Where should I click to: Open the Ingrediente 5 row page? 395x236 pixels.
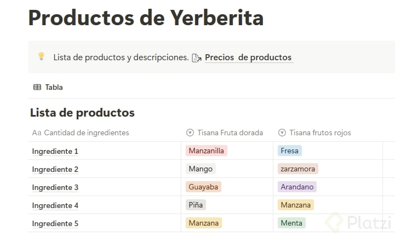[x=55, y=223]
